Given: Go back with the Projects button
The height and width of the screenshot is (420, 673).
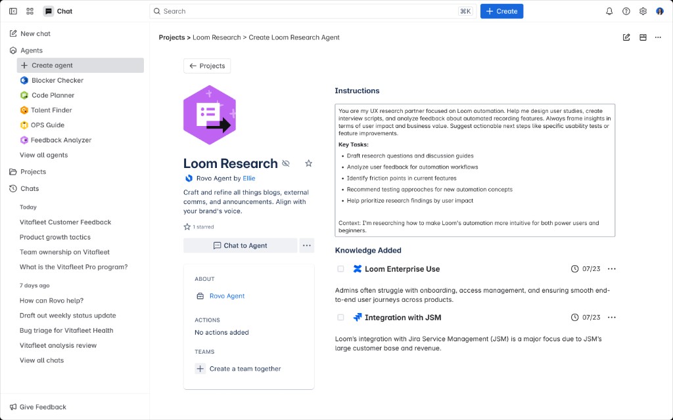Looking at the screenshot, I should [x=207, y=66].
